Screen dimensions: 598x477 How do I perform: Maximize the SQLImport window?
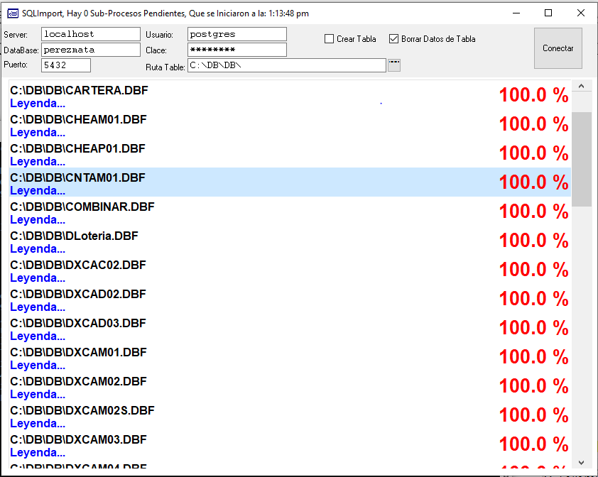[x=548, y=13]
